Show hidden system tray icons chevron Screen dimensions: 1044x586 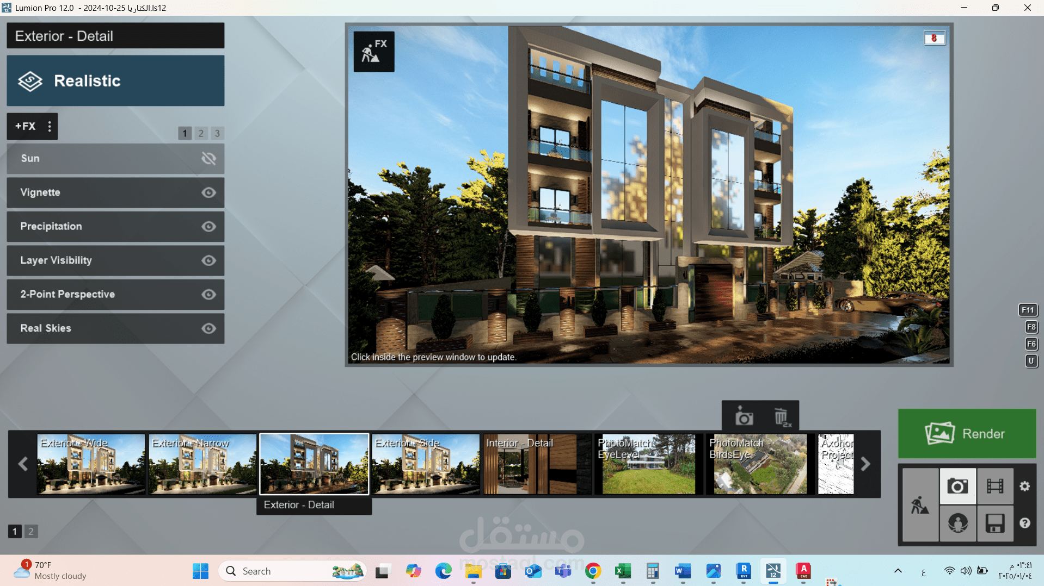[x=898, y=571]
